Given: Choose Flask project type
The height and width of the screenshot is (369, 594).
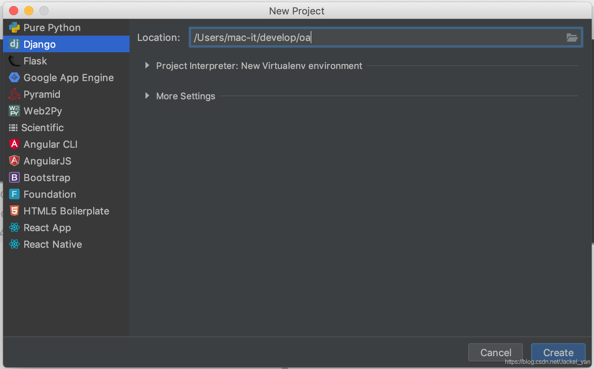Looking at the screenshot, I should pyautogui.click(x=35, y=61).
